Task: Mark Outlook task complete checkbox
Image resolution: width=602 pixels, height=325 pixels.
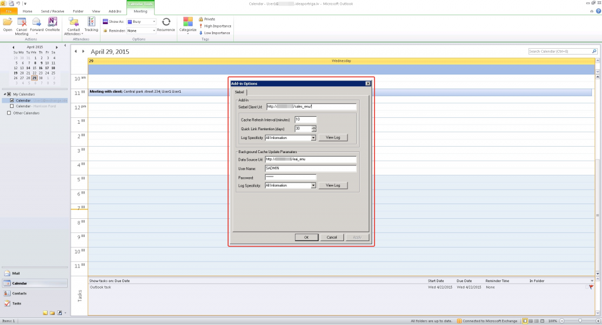Action: [587, 287]
